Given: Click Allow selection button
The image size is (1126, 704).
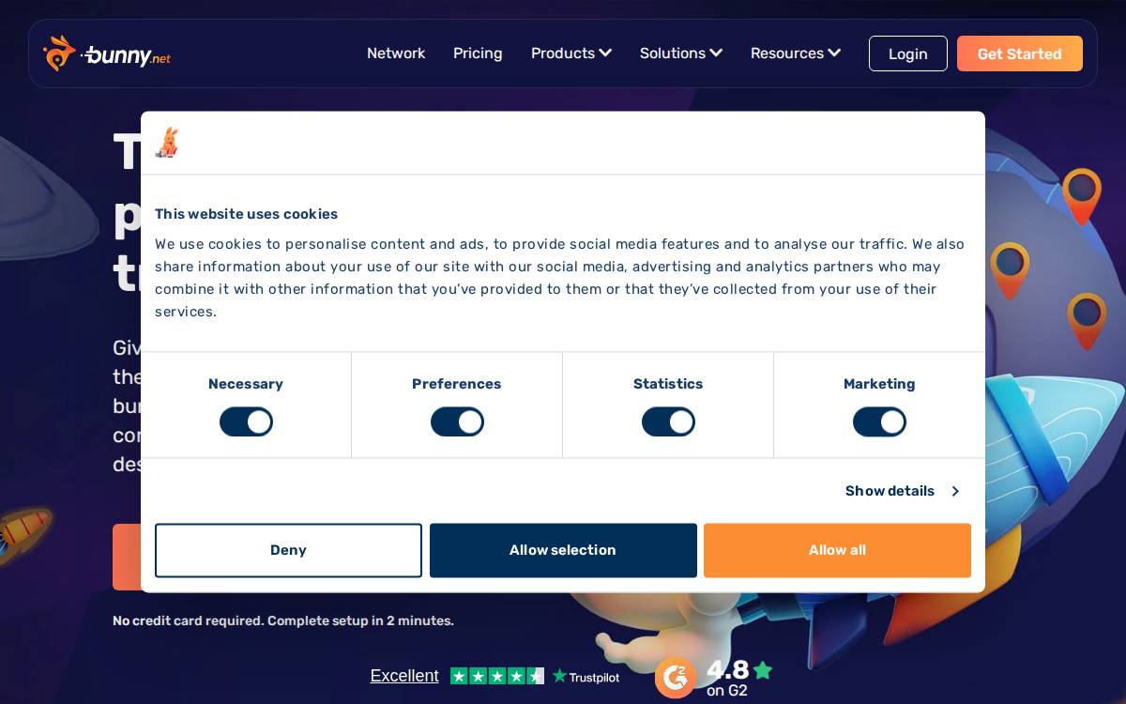Looking at the screenshot, I should [563, 550].
